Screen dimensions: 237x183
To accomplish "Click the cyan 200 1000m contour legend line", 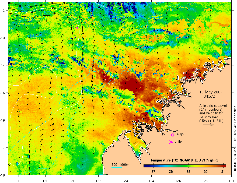I will pyautogui.click(x=117, y=167).
